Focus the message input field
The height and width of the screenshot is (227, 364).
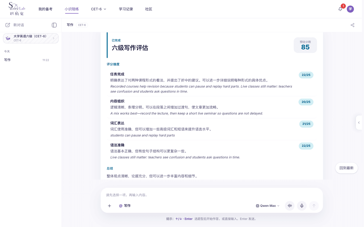212,195
